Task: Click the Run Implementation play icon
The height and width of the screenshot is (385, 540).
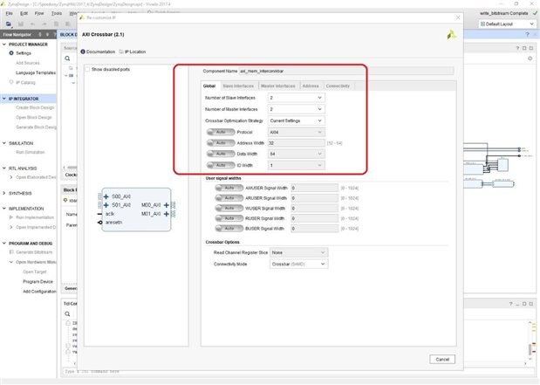Action: (x=11, y=217)
